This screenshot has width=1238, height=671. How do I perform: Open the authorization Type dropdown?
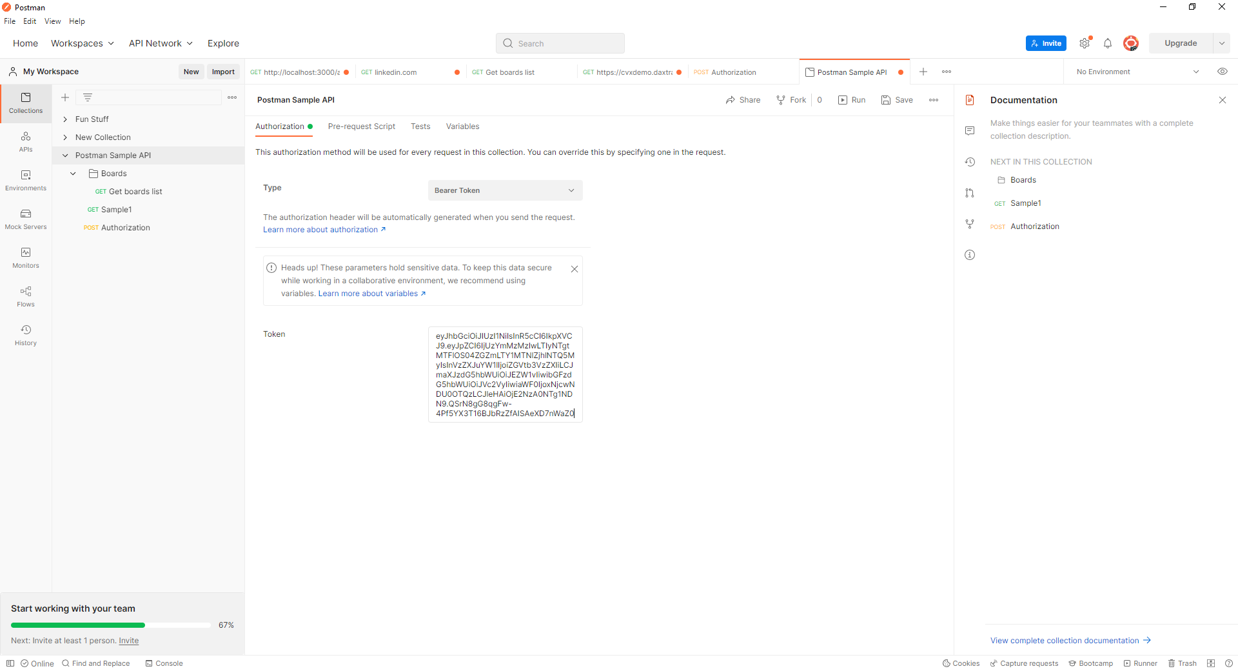pos(506,190)
